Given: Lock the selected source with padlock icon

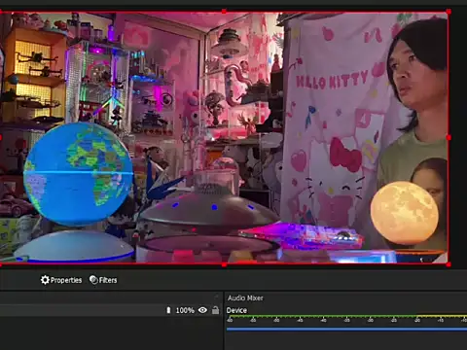Looking at the screenshot, I should tap(215, 310).
